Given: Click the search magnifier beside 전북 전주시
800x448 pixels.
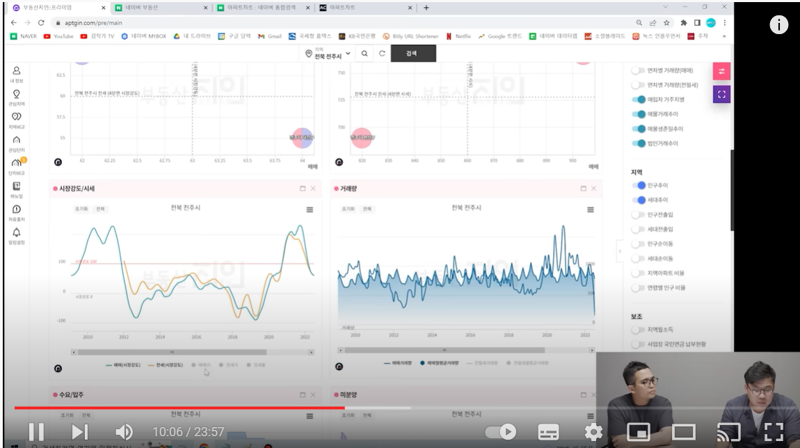Looking at the screenshot, I should [365, 54].
